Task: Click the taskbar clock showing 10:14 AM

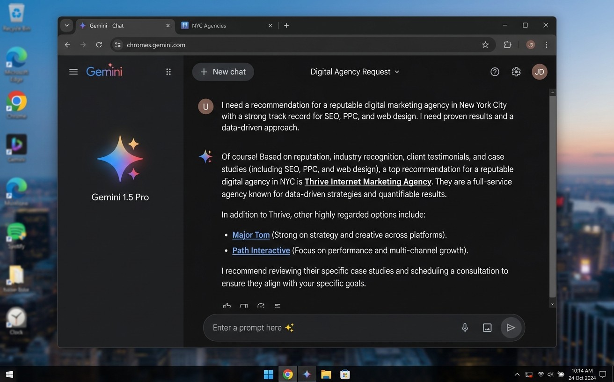Action: tap(582, 374)
